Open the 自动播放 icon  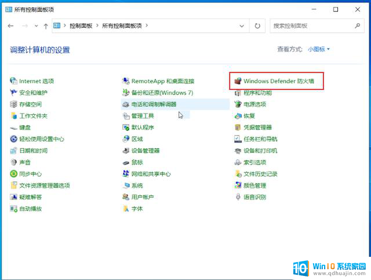point(13,209)
